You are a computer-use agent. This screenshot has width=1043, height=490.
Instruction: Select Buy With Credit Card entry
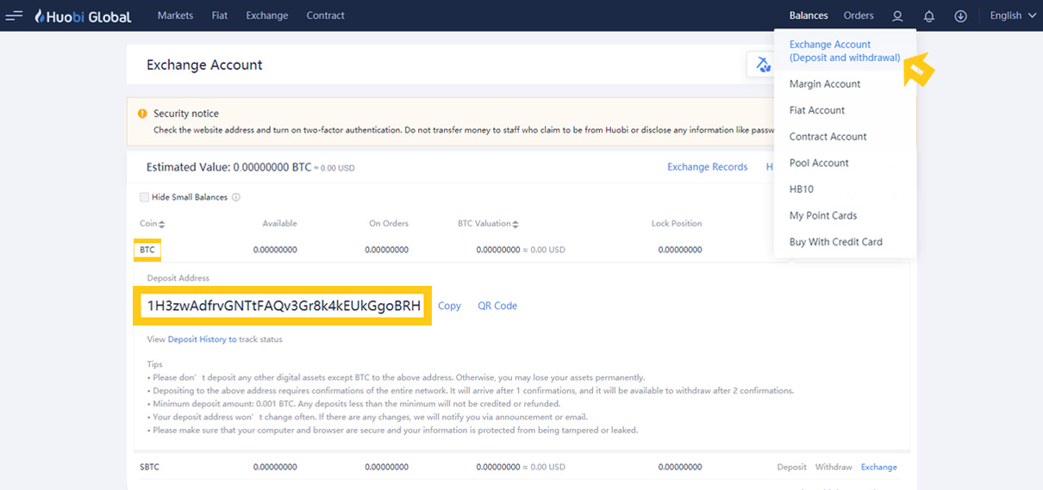(836, 242)
